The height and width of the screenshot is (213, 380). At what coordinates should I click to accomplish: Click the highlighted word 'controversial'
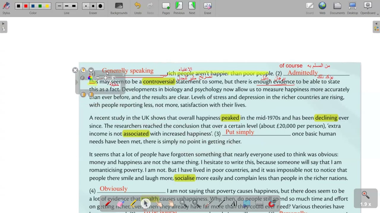point(159,82)
